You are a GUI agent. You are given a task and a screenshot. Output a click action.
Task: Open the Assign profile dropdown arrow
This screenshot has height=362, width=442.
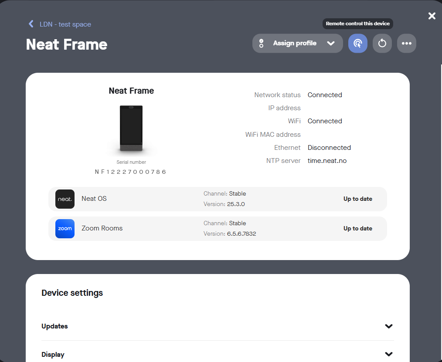pos(330,44)
